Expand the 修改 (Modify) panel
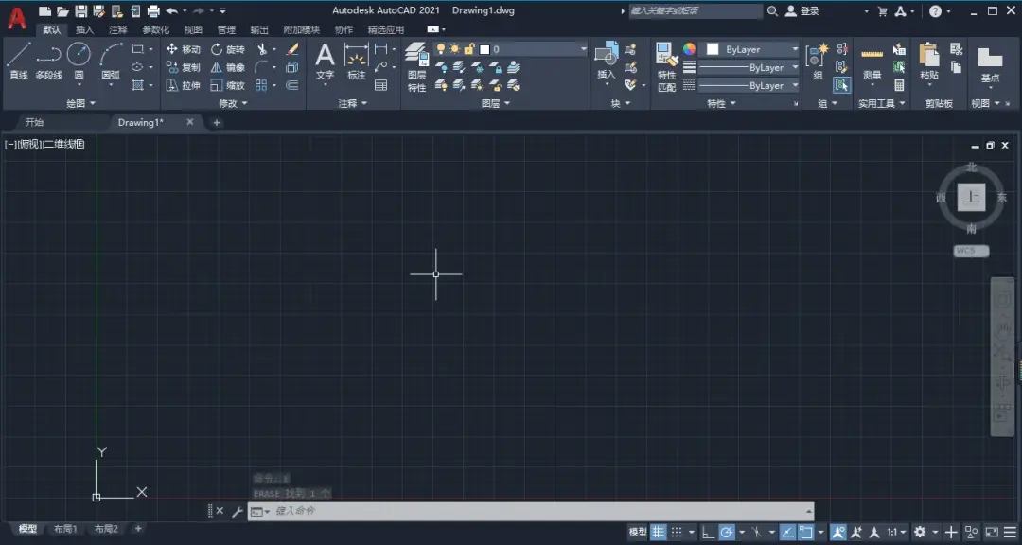Screen dimensions: 1022x545 [x=234, y=103]
